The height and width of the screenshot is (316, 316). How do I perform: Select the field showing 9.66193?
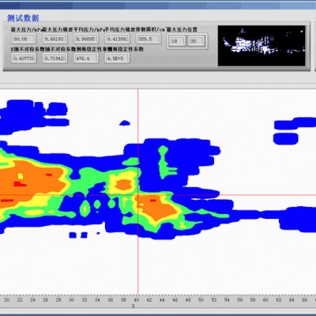(x=55, y=39)
